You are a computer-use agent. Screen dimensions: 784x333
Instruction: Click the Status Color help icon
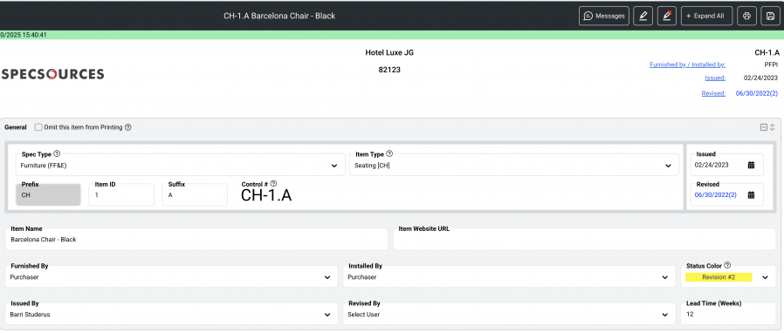(727, 266)
